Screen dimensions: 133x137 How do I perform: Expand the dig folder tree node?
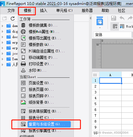point(2,31)
